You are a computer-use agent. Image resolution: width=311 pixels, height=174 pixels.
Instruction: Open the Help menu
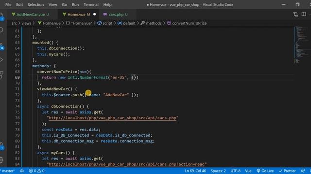click(x=107, y=4)
